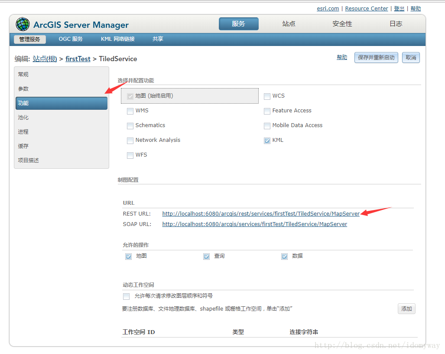
Task: Click the 登出 logout link
Action: (x=399, y=9)
